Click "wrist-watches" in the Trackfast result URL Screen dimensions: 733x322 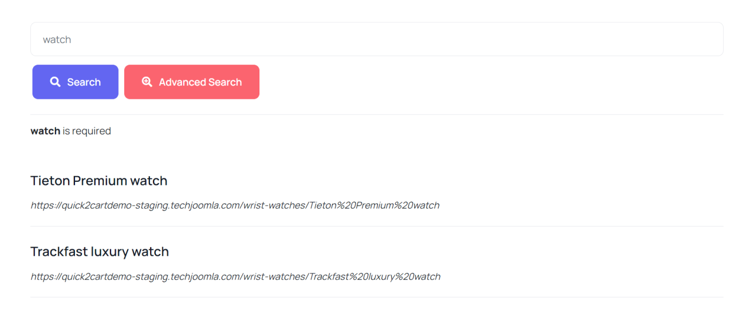point(274,276)
